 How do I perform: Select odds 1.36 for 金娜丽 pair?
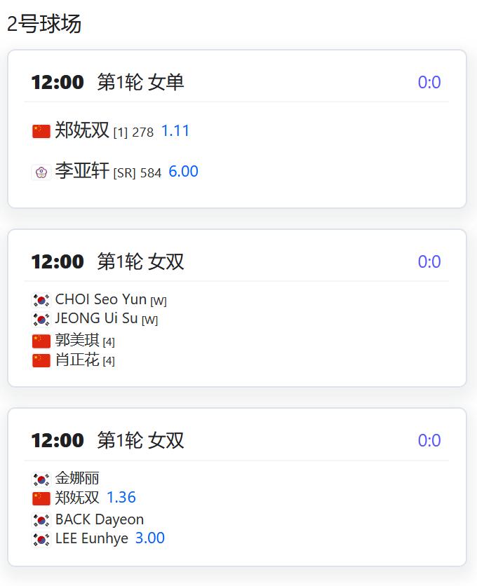tap(121, 498)
